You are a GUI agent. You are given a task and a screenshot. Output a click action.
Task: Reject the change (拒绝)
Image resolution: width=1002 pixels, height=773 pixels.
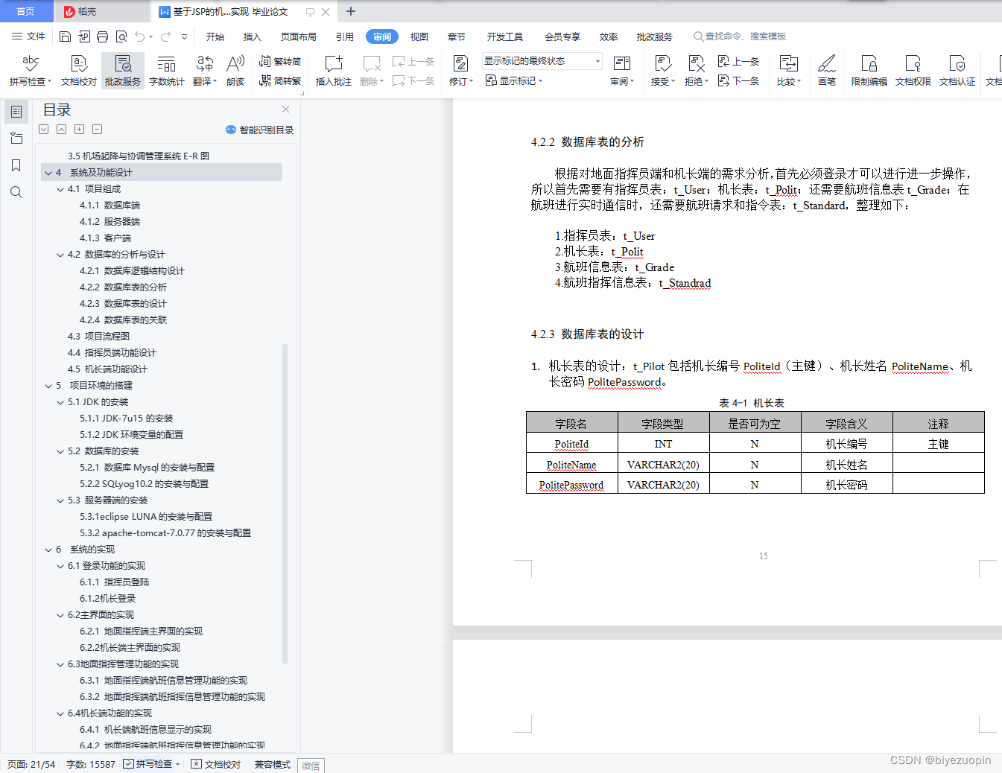point(697,71)
